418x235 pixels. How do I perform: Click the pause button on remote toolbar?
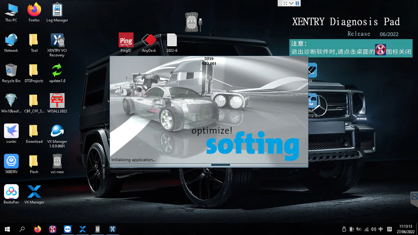point(297,3)
